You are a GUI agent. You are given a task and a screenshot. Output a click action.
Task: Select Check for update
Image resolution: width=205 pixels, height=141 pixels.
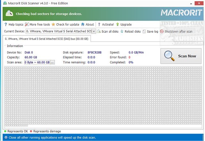coord(68,24)
